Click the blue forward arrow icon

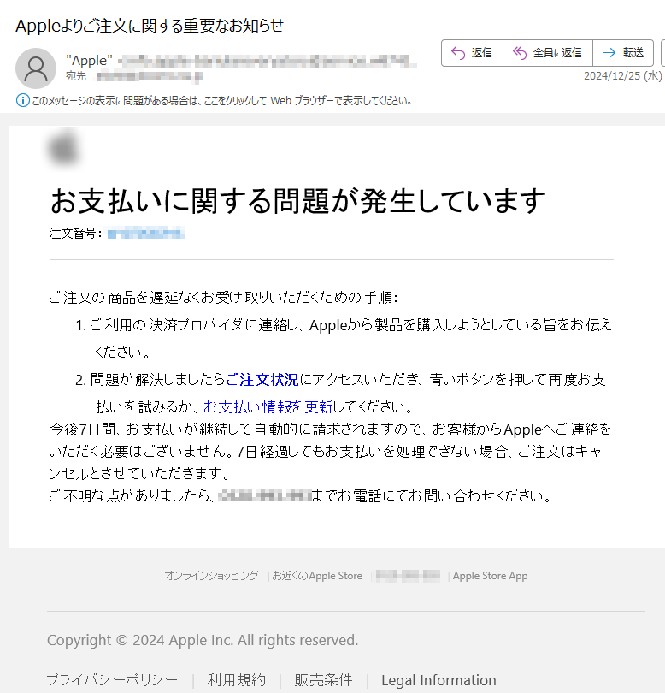[x=609, y=53]
